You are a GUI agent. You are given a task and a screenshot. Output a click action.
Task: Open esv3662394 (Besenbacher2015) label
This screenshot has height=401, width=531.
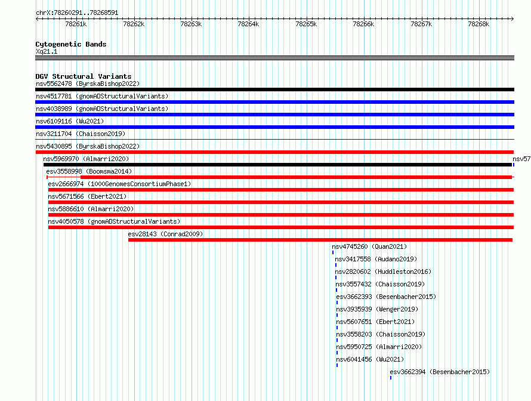440,372
